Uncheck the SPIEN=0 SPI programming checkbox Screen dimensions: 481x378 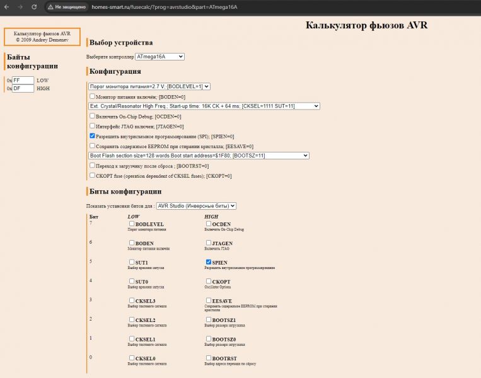pos(92,135)
